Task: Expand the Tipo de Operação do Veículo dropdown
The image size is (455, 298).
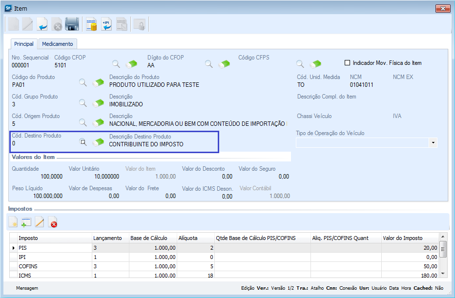Action: point(433,142)
